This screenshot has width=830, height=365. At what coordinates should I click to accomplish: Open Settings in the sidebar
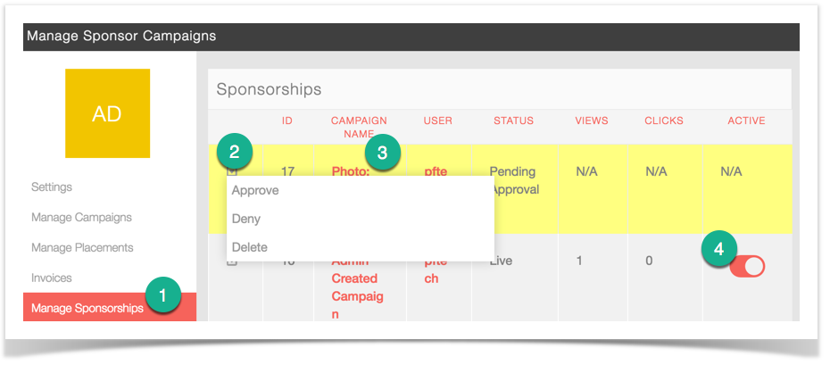[52, 187]
